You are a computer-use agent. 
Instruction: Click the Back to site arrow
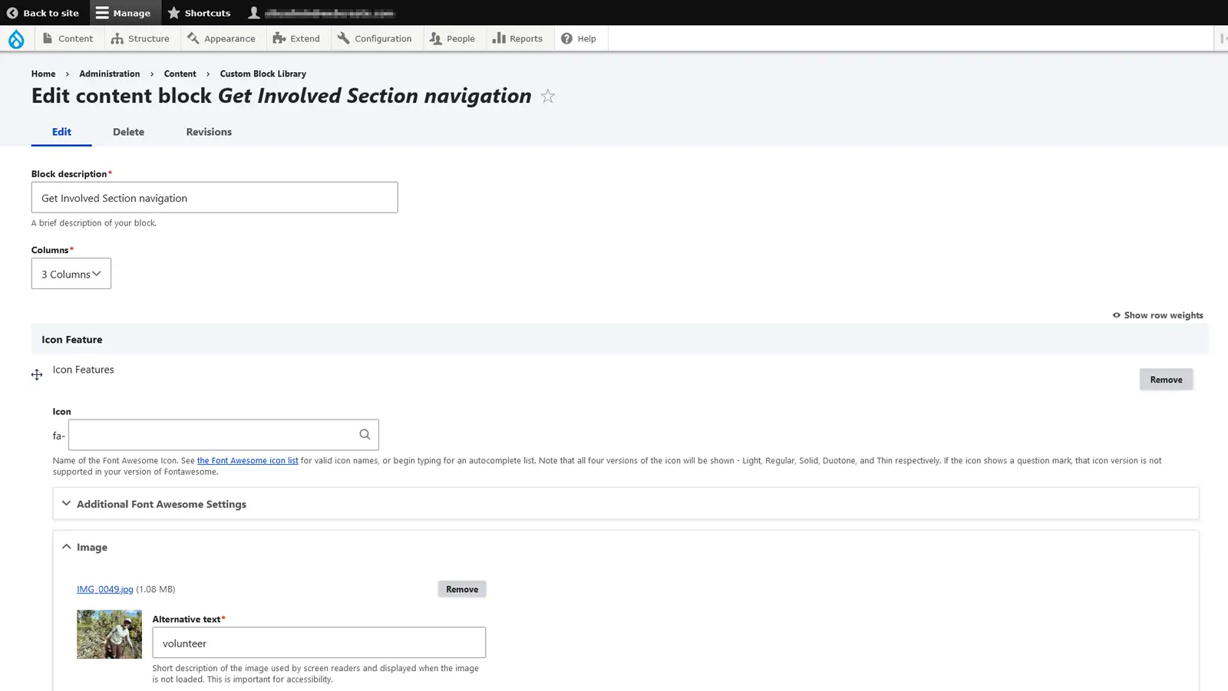coord(12,13)
